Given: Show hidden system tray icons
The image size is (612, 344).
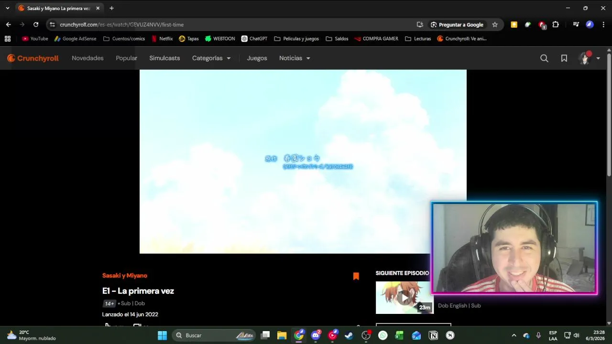Looking at the screenshot, I should click(x=514, y=335).
